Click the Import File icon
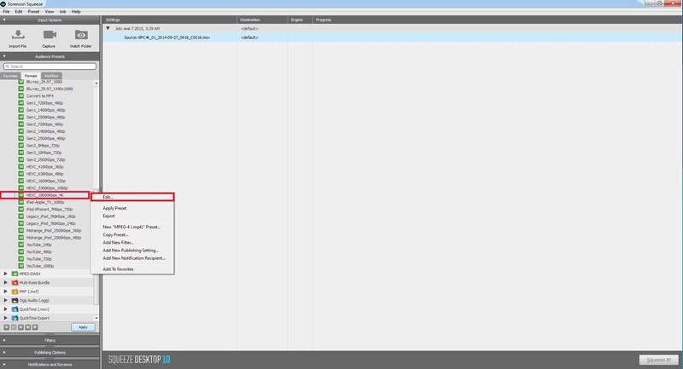The width and height of the screenshot is (683, 369). click(18, 35)
